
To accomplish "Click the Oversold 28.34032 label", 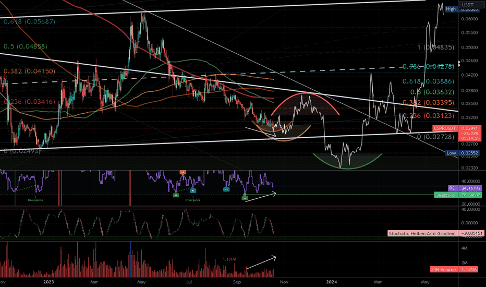I will pyautogui.click(x=458, y=195).
